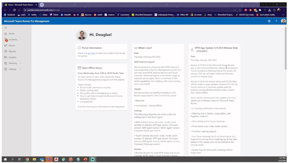The height and width of the screenshot is (163, 289).
Task: Open Incidents in the sidebar
Action: tap(13, 40)
